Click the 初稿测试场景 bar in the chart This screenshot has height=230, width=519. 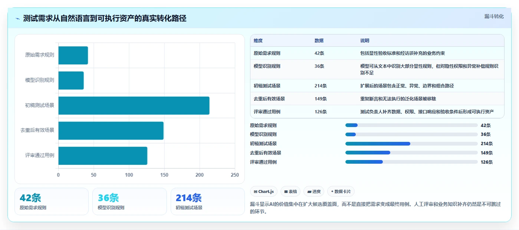point(134,106)
